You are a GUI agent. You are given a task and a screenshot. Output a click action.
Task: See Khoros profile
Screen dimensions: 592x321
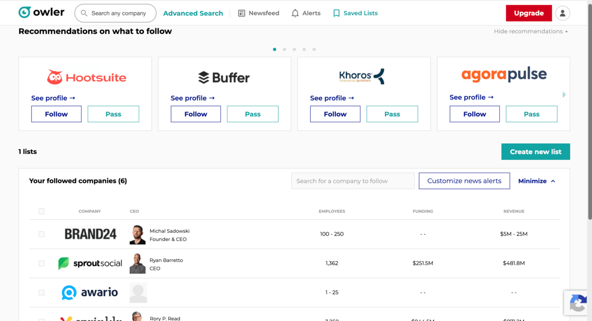click(332, 98)
